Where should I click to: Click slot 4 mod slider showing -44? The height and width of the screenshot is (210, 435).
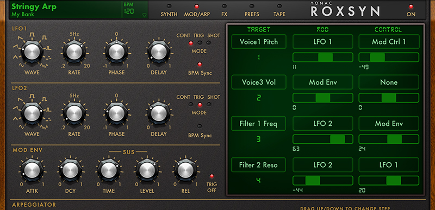(323, 180)
